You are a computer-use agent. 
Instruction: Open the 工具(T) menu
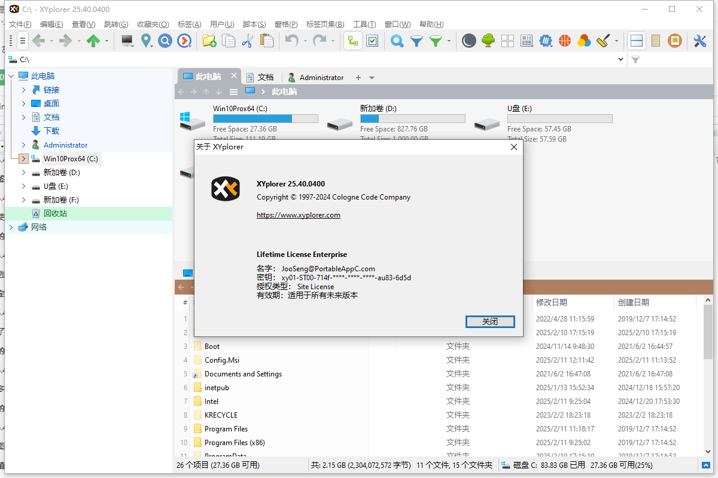(x=364, y=24)
